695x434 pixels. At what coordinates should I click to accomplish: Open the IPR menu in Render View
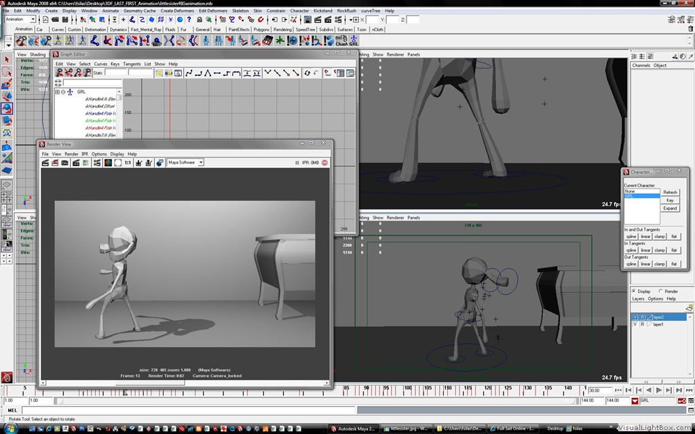[85, 154]
